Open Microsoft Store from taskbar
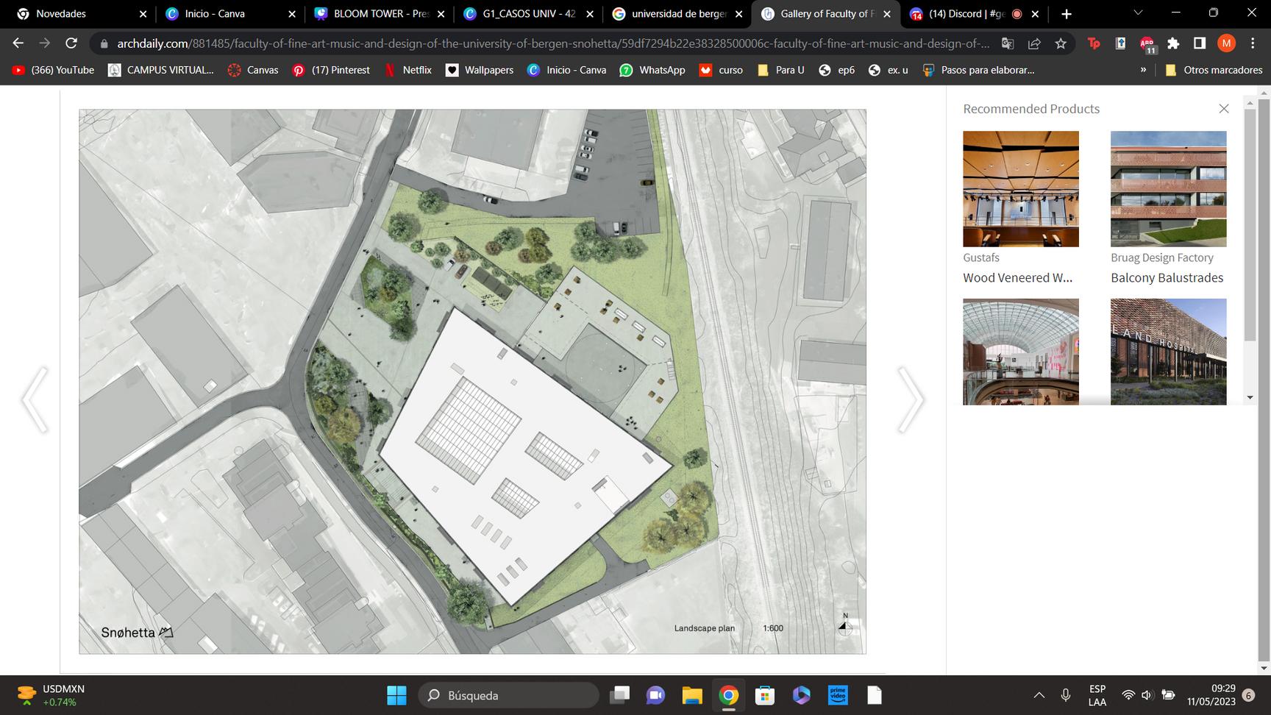1271x715 pixels. pos(765,695)
